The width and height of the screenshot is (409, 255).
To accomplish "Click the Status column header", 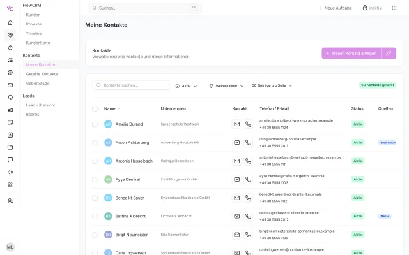I will (x=357, y=109).
